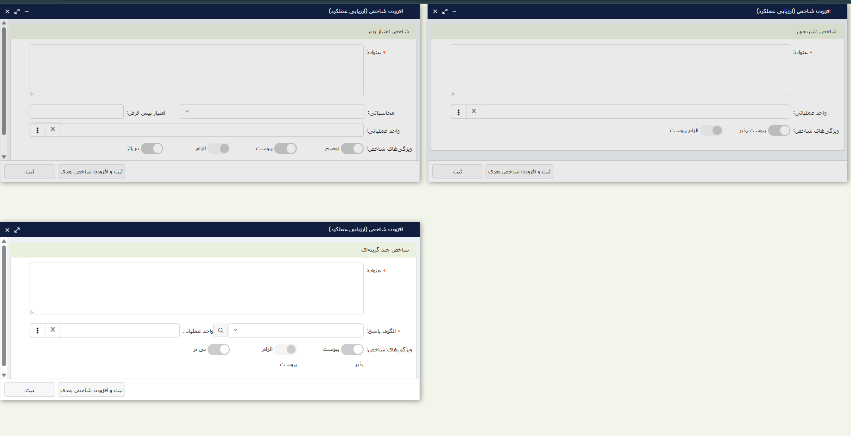
Task: Click three-dots icon in شاخص چند گزینه‌ای dialog
Action: coord(38,330)
